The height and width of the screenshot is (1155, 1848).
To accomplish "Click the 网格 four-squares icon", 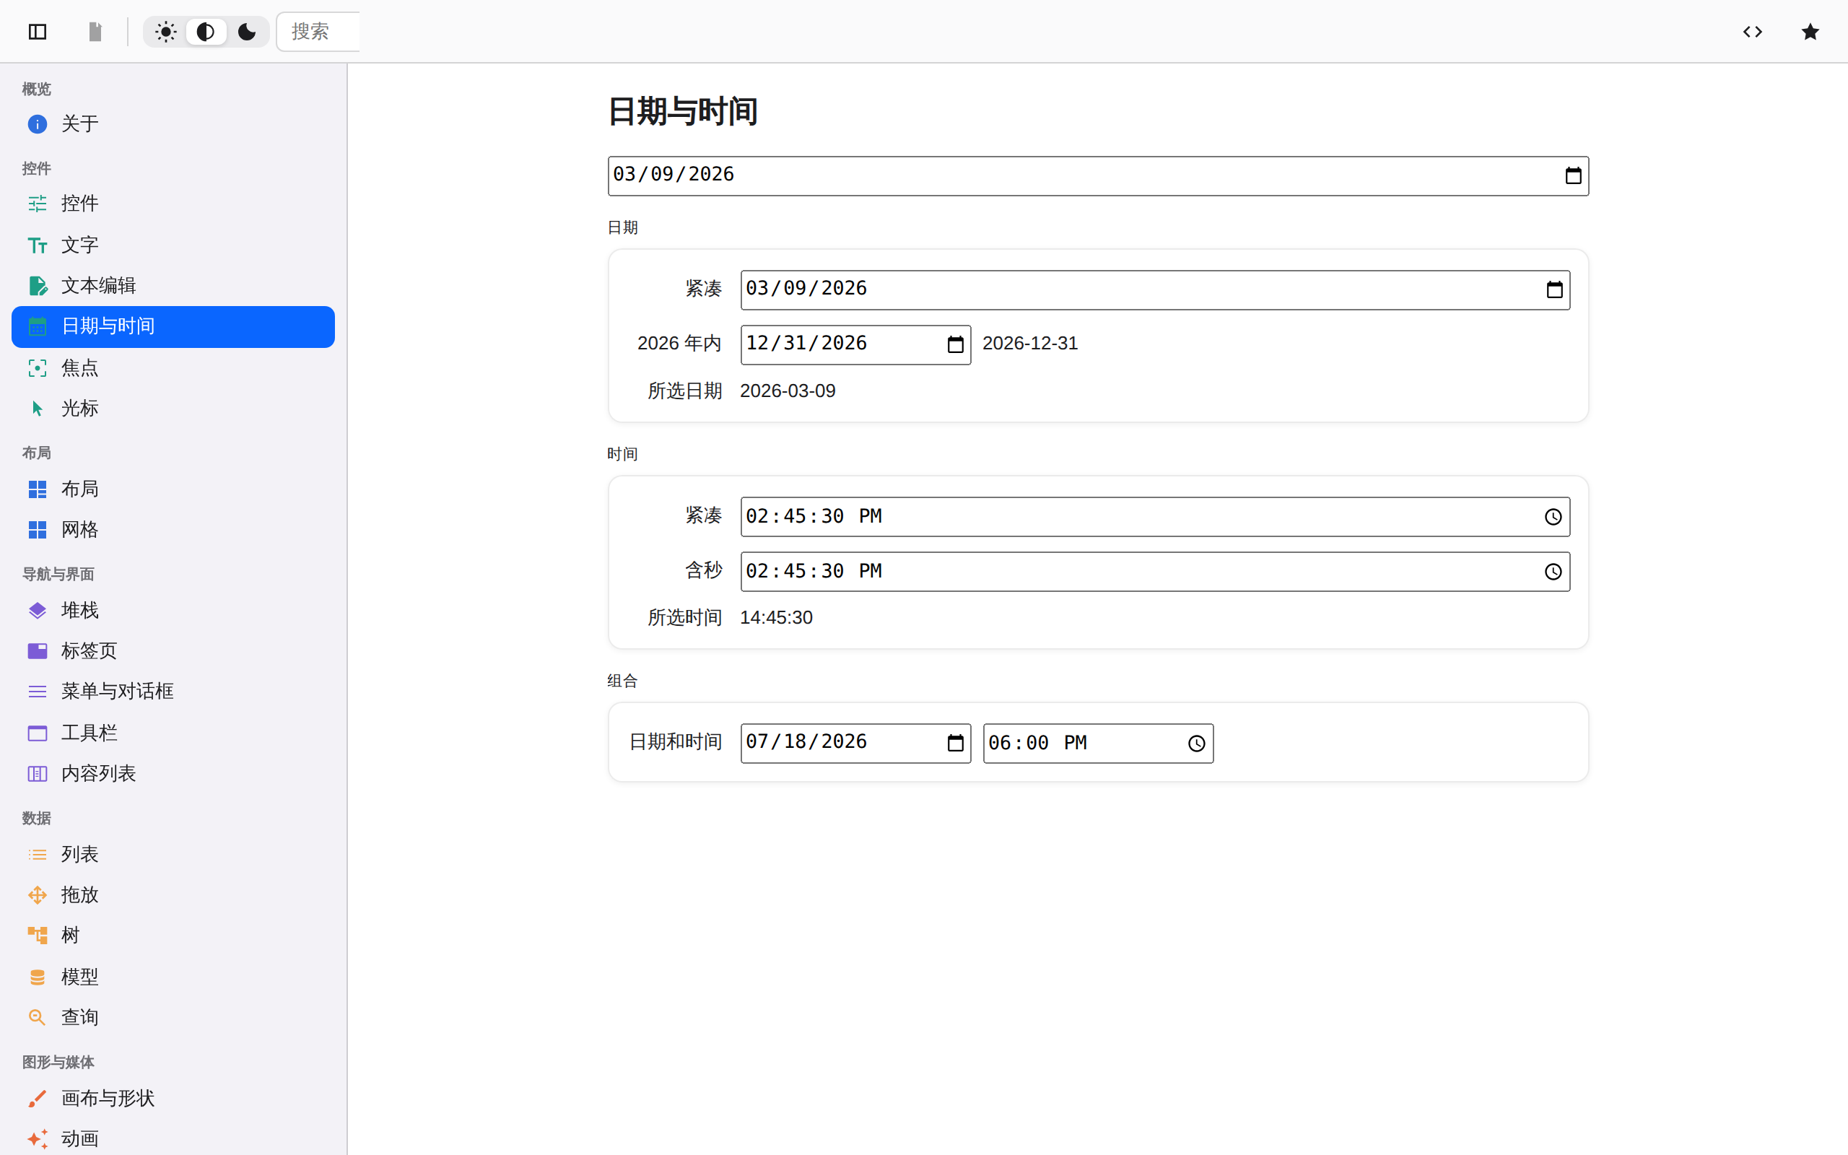I will (x=38, y=529).
